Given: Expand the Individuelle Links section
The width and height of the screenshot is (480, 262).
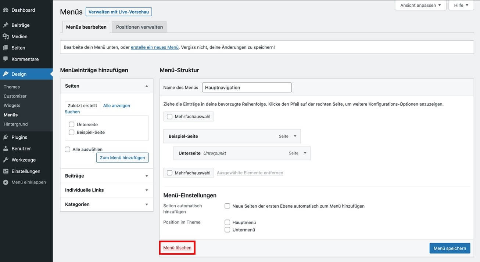Looking at the screenshot, I should [x=107, y=190].
